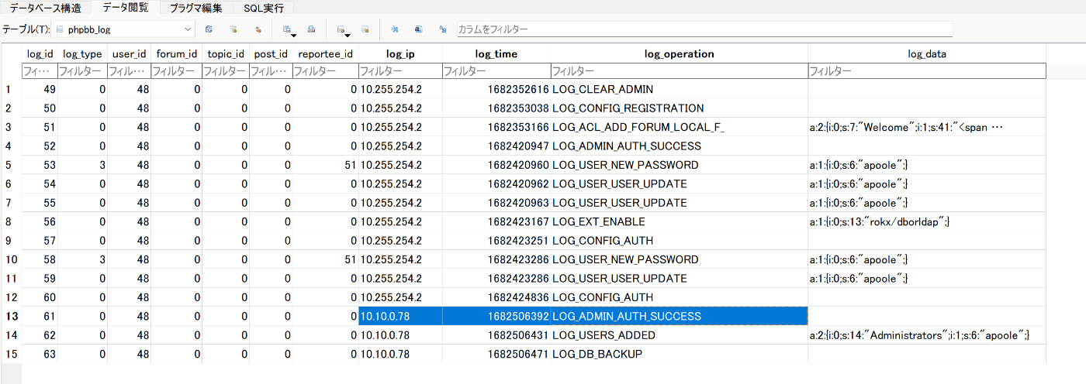1086x384 pixels.
Task: Select the log_id cell with value 49
Action: pyautogui.click(x=40, y=90)
